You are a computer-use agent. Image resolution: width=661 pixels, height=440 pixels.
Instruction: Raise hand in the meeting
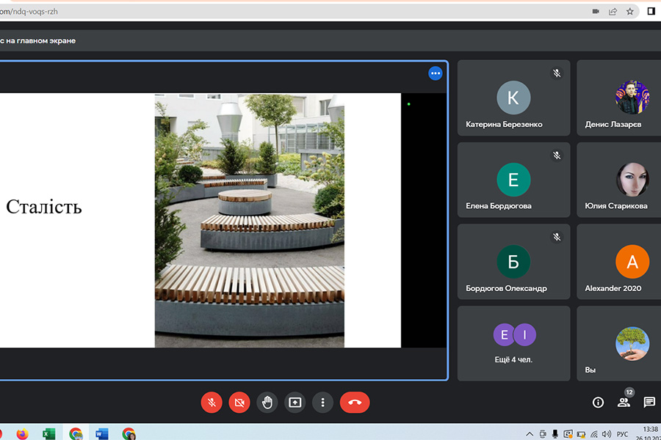click(267, 403)
